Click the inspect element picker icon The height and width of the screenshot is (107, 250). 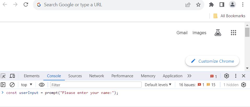click(x=3, y=76)
